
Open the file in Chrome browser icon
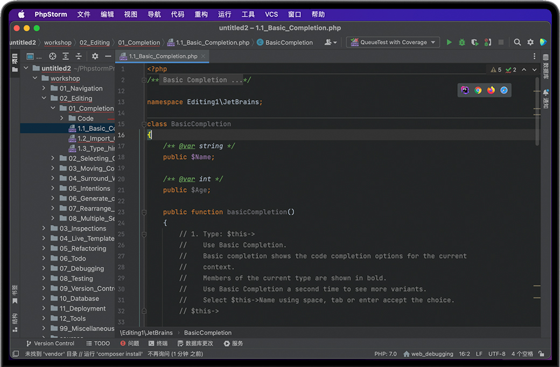[478, 90]
